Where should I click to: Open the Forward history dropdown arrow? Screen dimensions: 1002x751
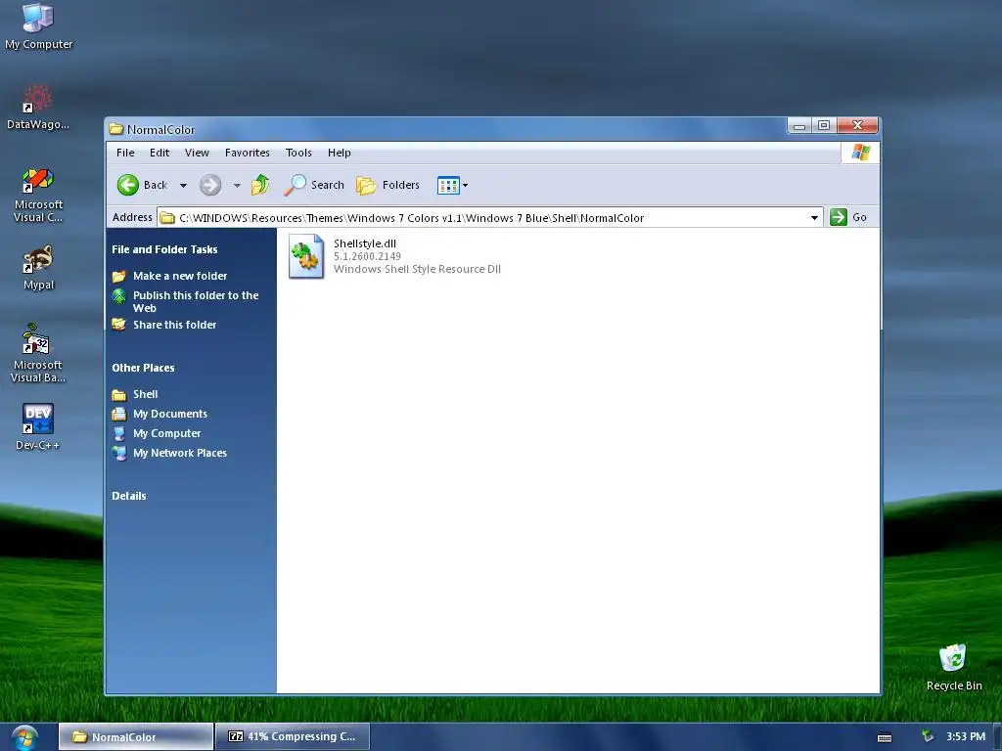pyautogui.click(x=237, y=186)
